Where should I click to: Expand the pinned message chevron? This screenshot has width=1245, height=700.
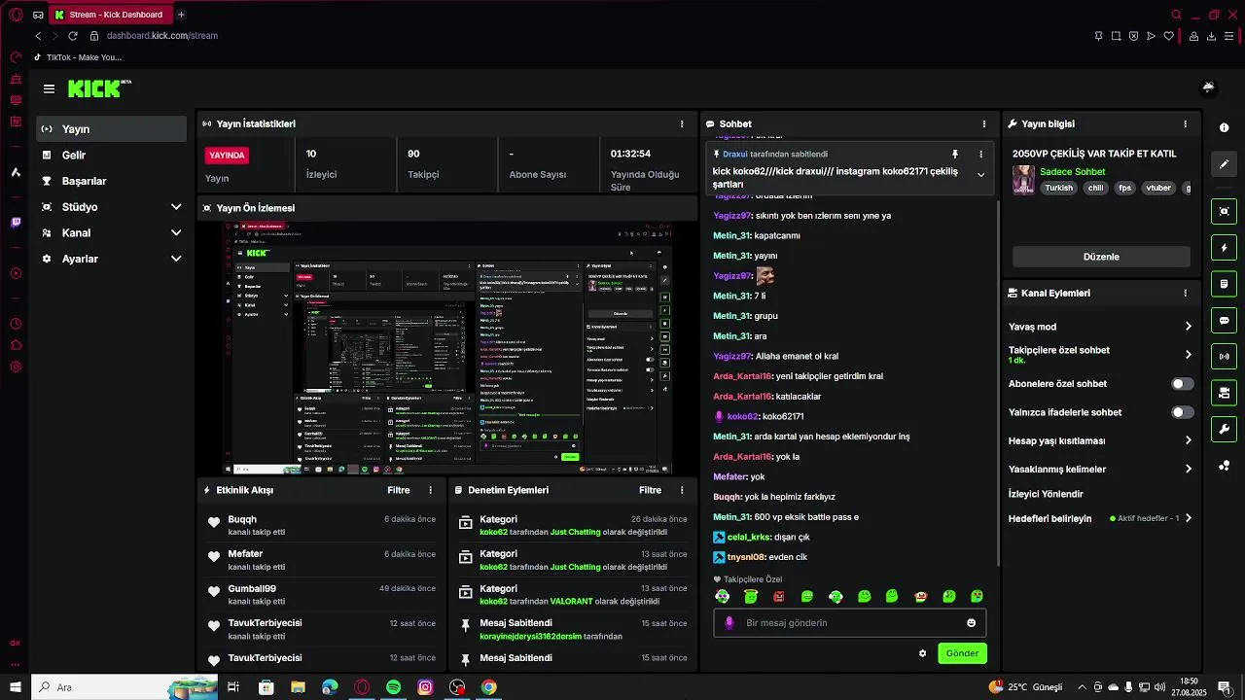pyautogui.click(x=980, y=175)
